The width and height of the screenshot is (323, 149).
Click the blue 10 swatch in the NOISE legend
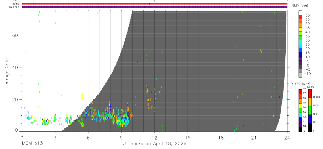coord(310,119)
